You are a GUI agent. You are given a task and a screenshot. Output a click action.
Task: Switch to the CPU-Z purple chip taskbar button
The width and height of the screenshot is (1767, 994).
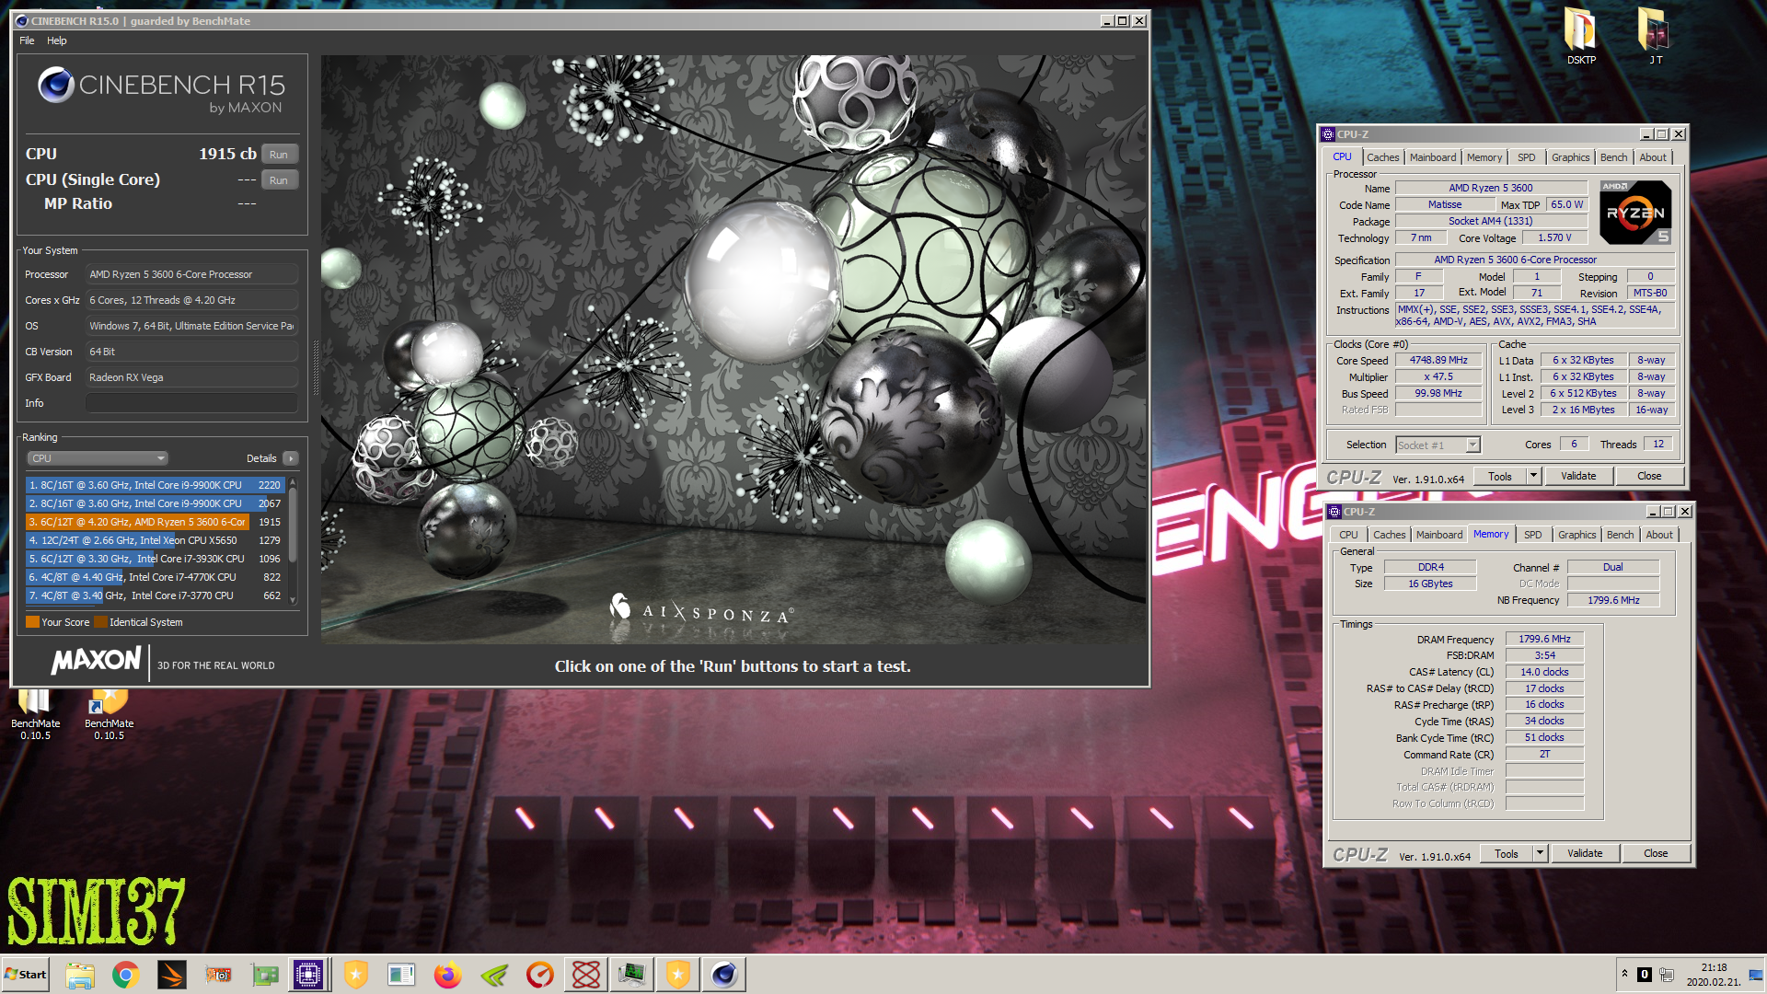click(308, 975)
